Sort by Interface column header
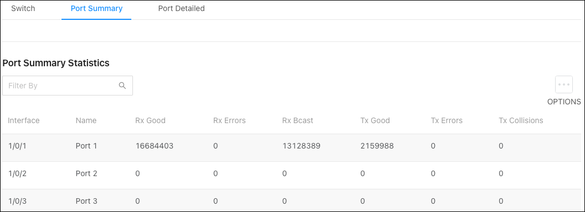The image size is (585, 212). pos(24,120)
